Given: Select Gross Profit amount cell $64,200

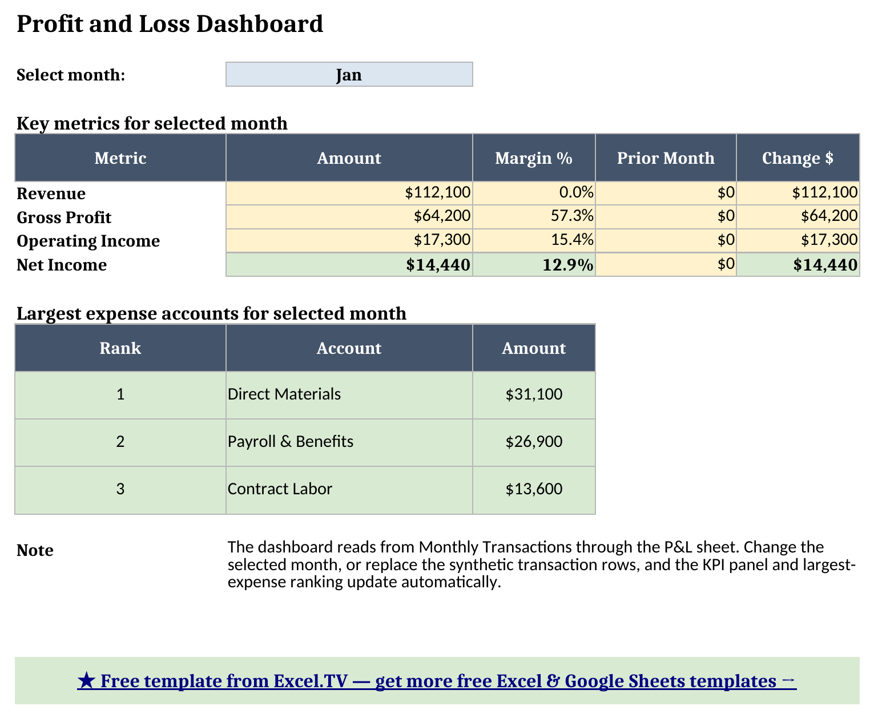Looking at the screenshot, I should (x=349, y=217).
